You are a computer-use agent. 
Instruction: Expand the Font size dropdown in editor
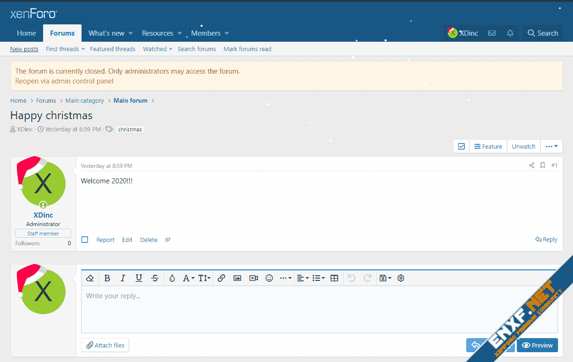click(204, 278)
